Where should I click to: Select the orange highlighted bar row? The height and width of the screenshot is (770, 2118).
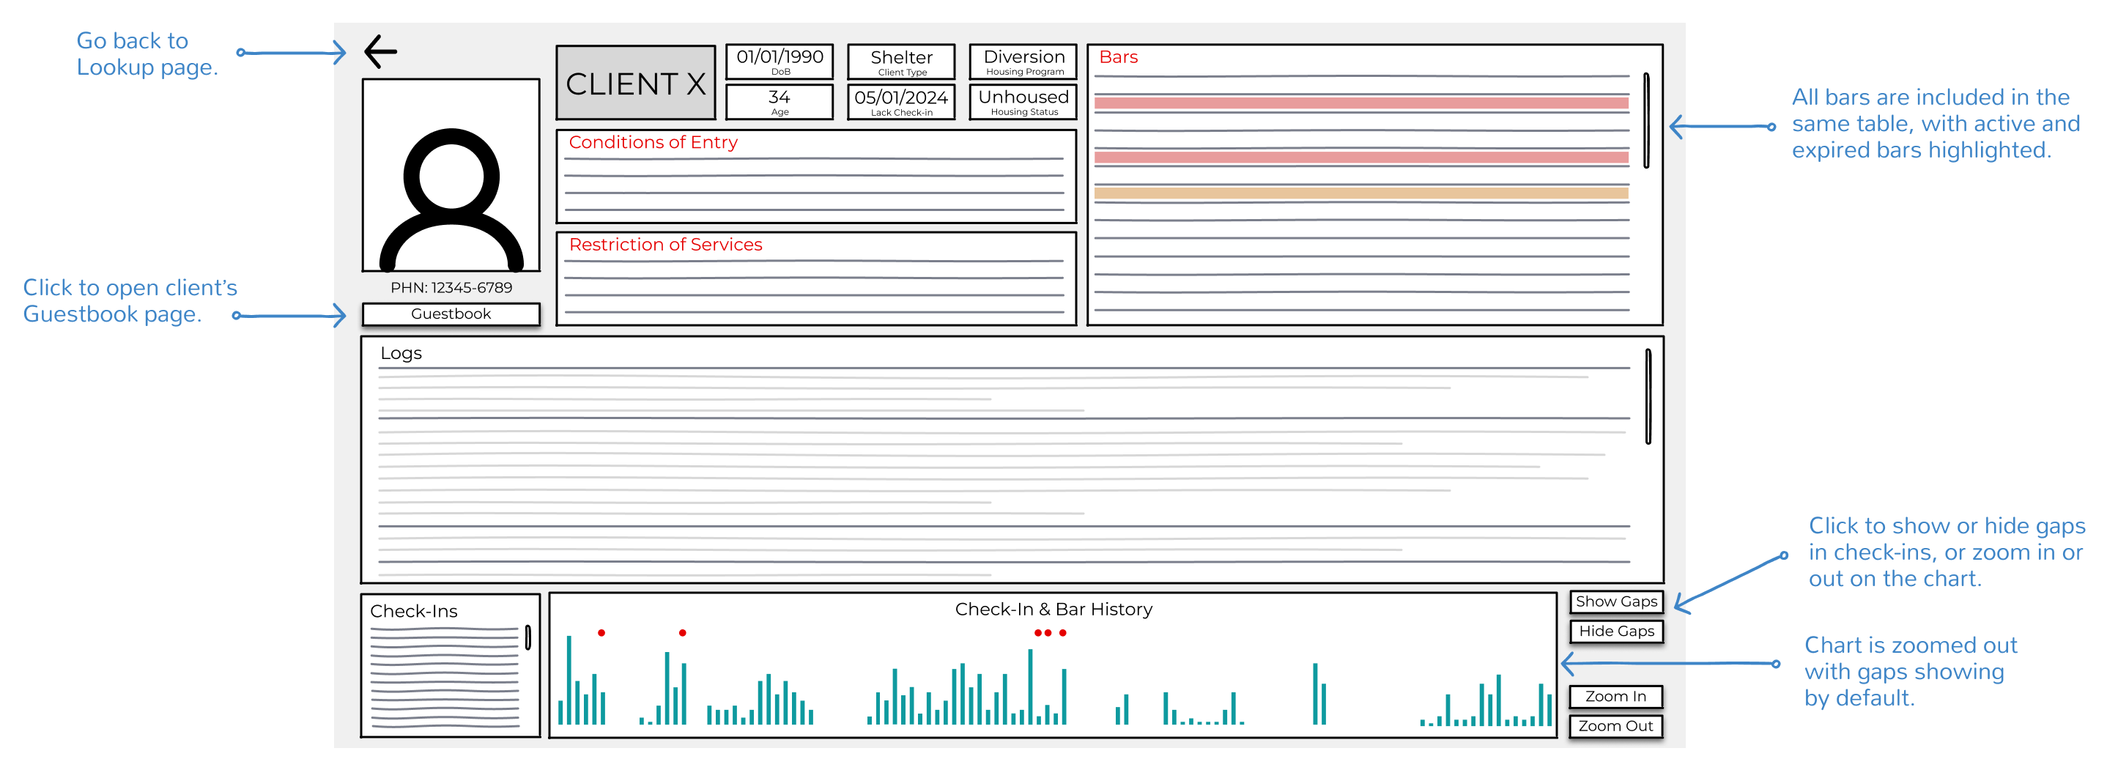[1360, 193]
